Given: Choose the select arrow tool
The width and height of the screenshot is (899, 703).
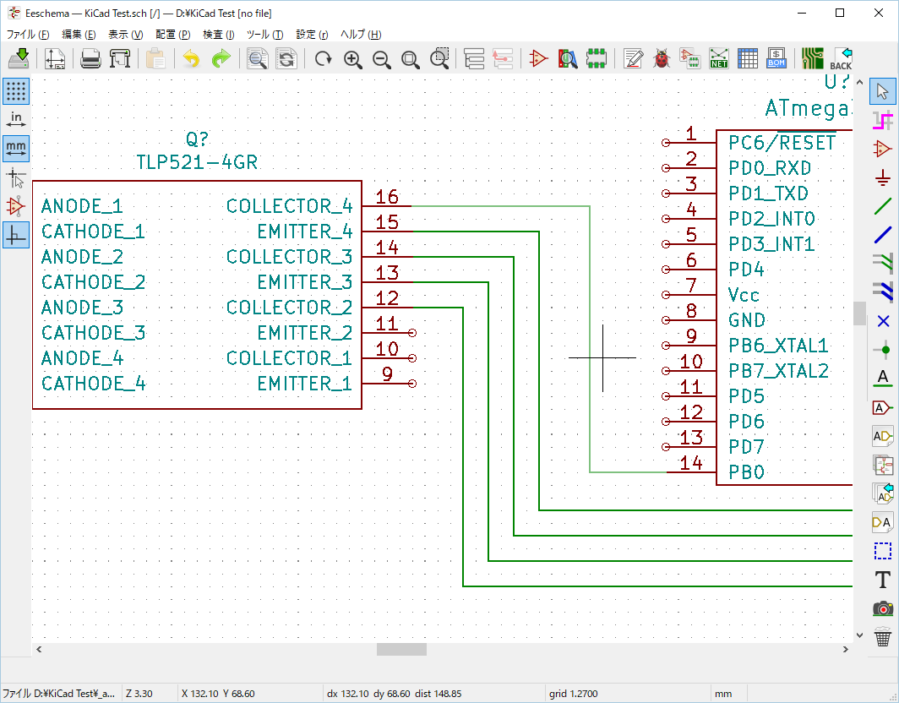Looking at the screenshot, I should coord(883,91).
